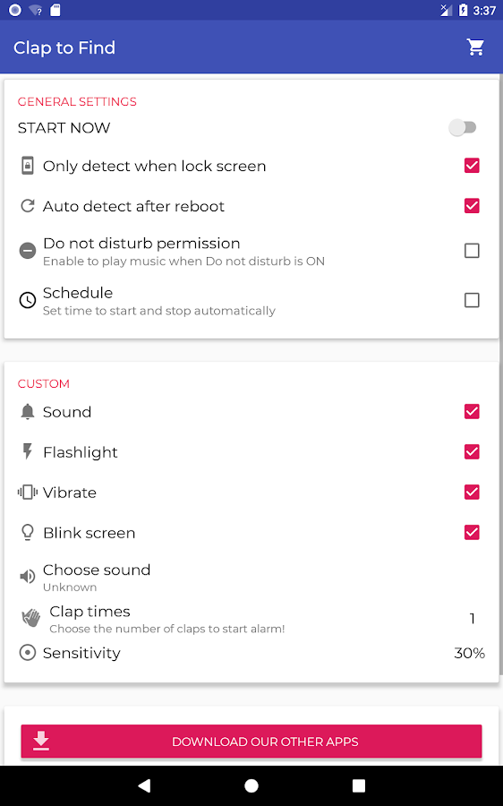Tap the reboot refresh icon
Viewport: 503px width, 806px height.
[27, 206]
